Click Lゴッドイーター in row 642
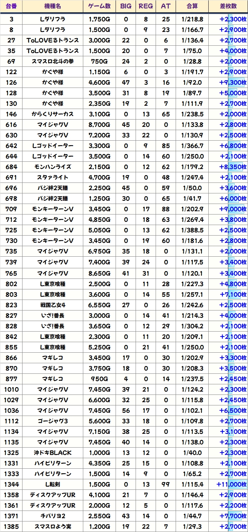 pyautogui.click(x=53, y=146)
